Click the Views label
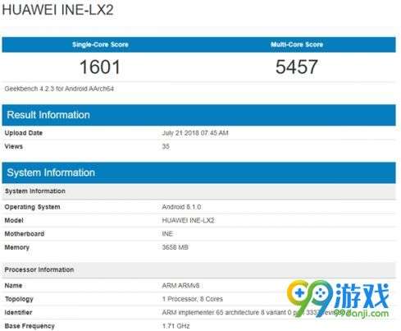The image size is (401, 331). coord(14,146)
